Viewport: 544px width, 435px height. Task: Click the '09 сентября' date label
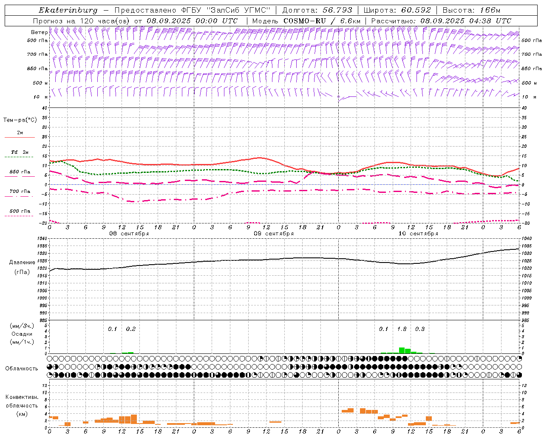(274, 234)
